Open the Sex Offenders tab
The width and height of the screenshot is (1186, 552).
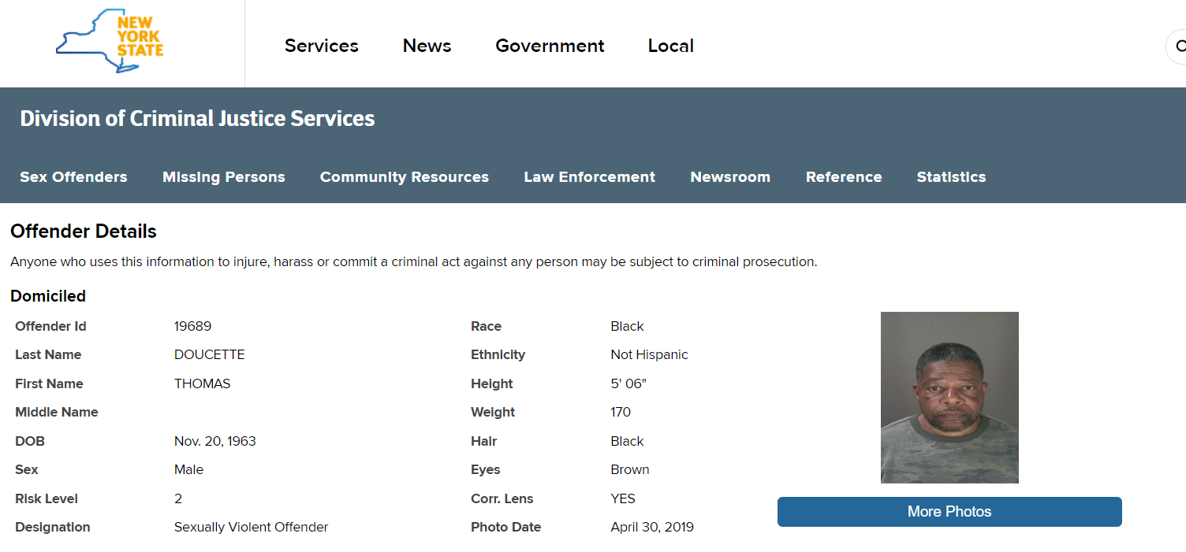tap(73, 177)
